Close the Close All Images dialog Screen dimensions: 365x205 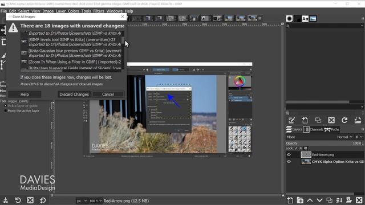123,17
